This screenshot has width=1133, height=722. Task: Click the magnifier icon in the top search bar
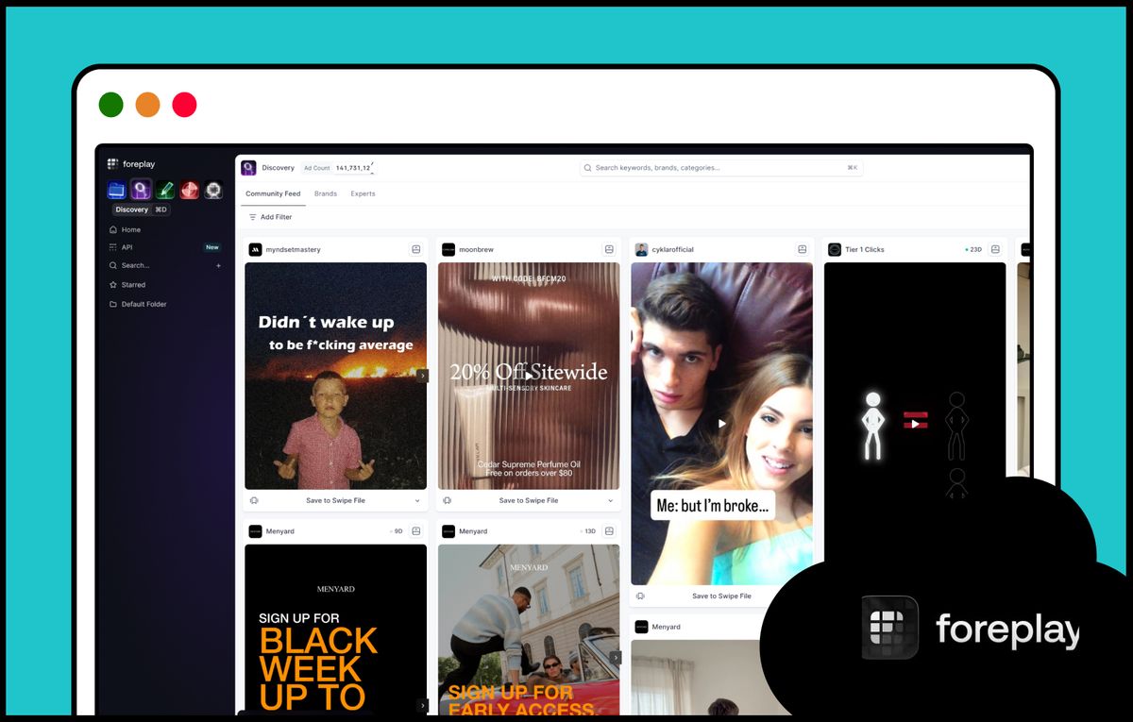(588, 168)
